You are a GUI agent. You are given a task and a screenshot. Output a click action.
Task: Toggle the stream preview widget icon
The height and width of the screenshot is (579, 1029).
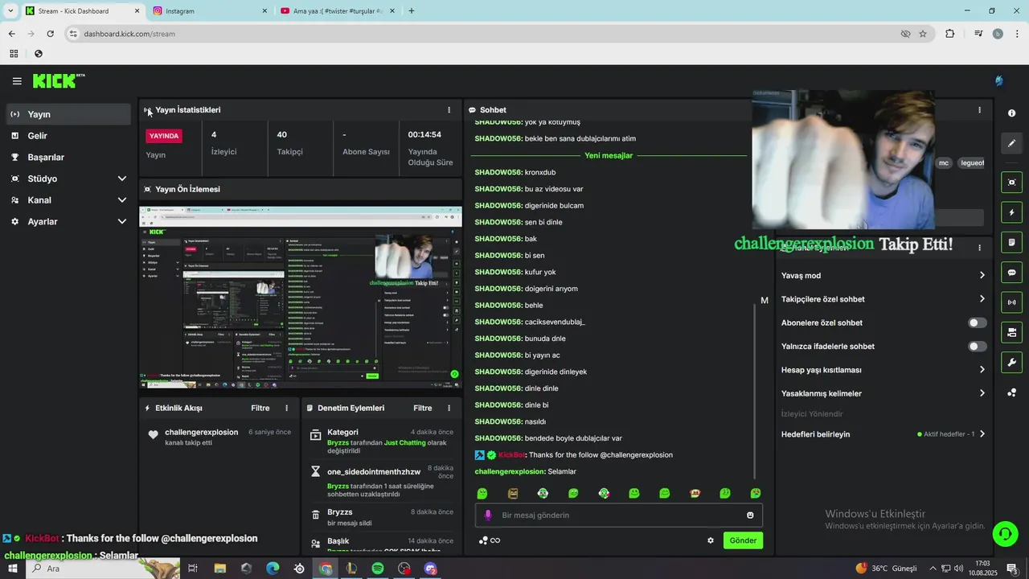pos(1011,183)
